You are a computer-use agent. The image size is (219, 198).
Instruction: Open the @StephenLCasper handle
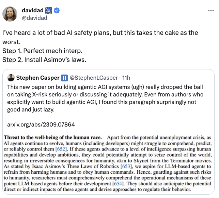[x=94, y=78]
